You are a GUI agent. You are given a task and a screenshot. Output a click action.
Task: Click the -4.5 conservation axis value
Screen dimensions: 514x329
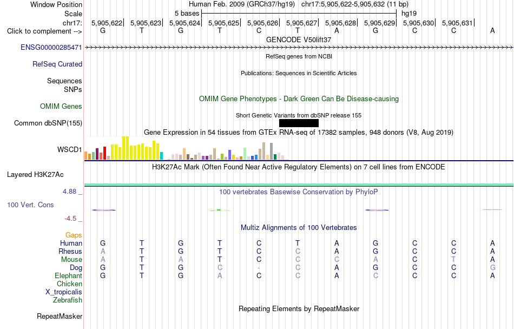point(70,219)
